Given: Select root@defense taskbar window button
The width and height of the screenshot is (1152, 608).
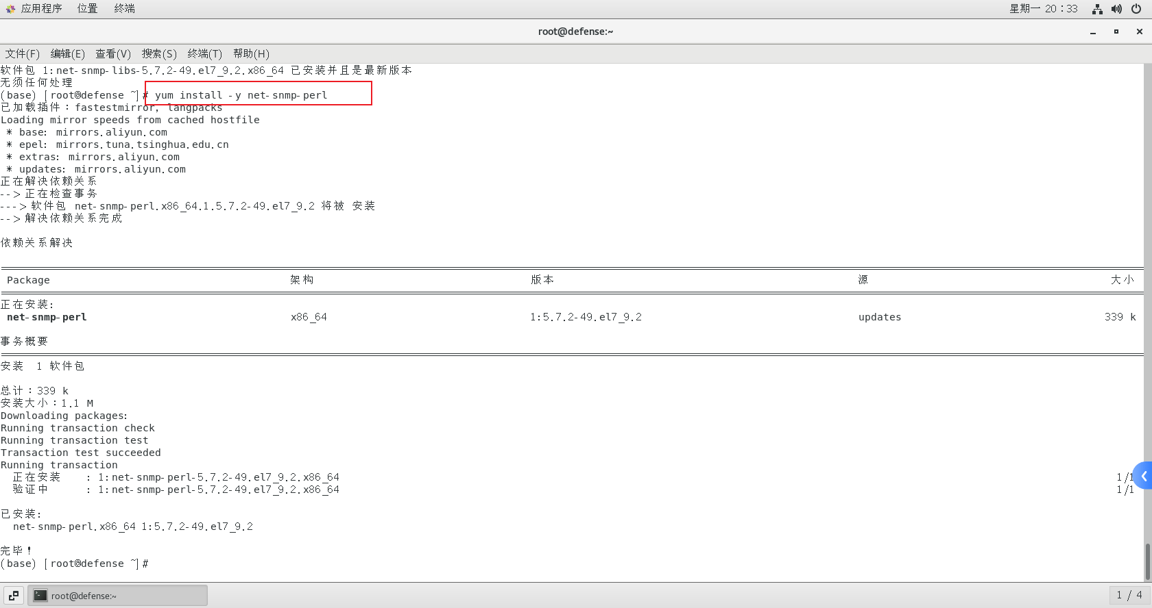Looking at the screenshot, I should [117, 596].
